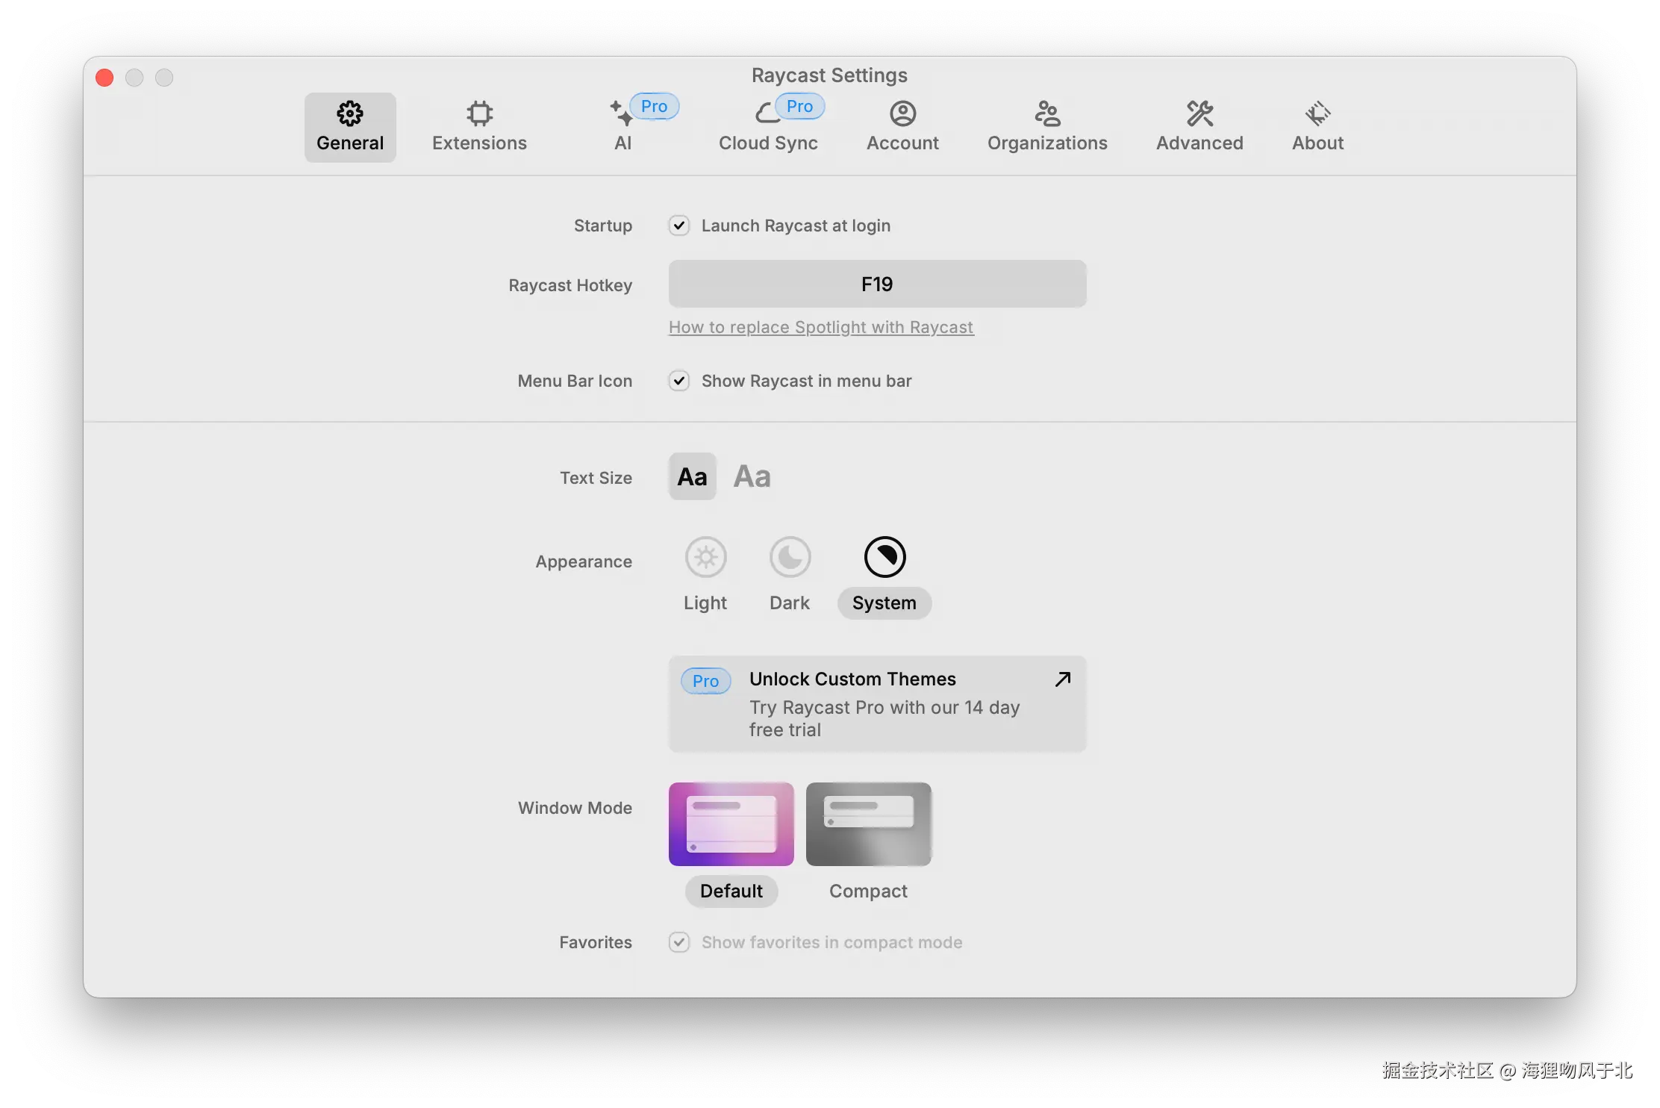Pick the Compact window mode thumbnail
This screenshot has height=1108, width=1660.
click(868, 824)
